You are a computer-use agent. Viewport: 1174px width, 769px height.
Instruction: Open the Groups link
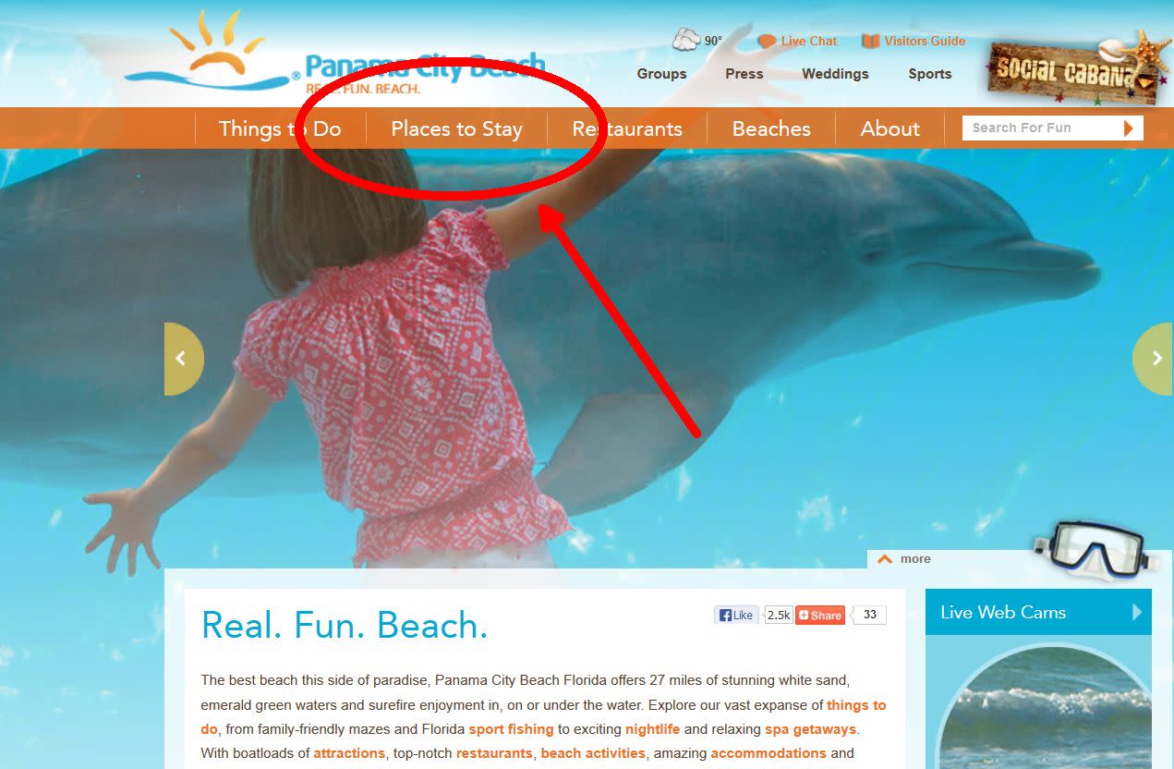661,74
